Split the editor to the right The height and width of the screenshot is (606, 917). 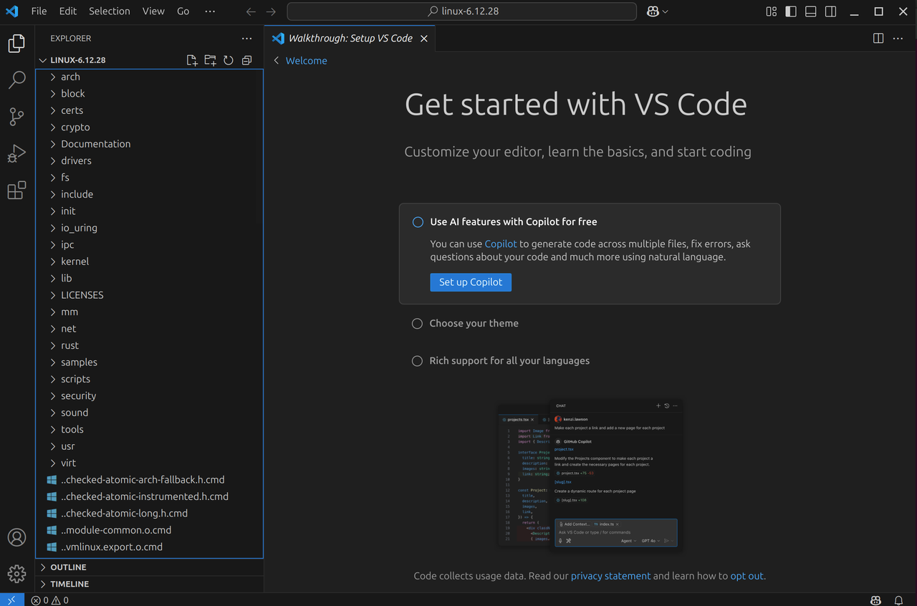click(878, 39)
